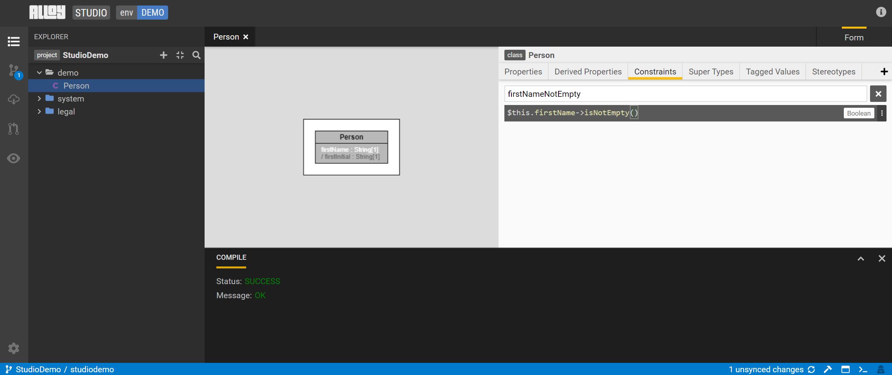Click the env DEMO badge

click(x=142, y=13)
